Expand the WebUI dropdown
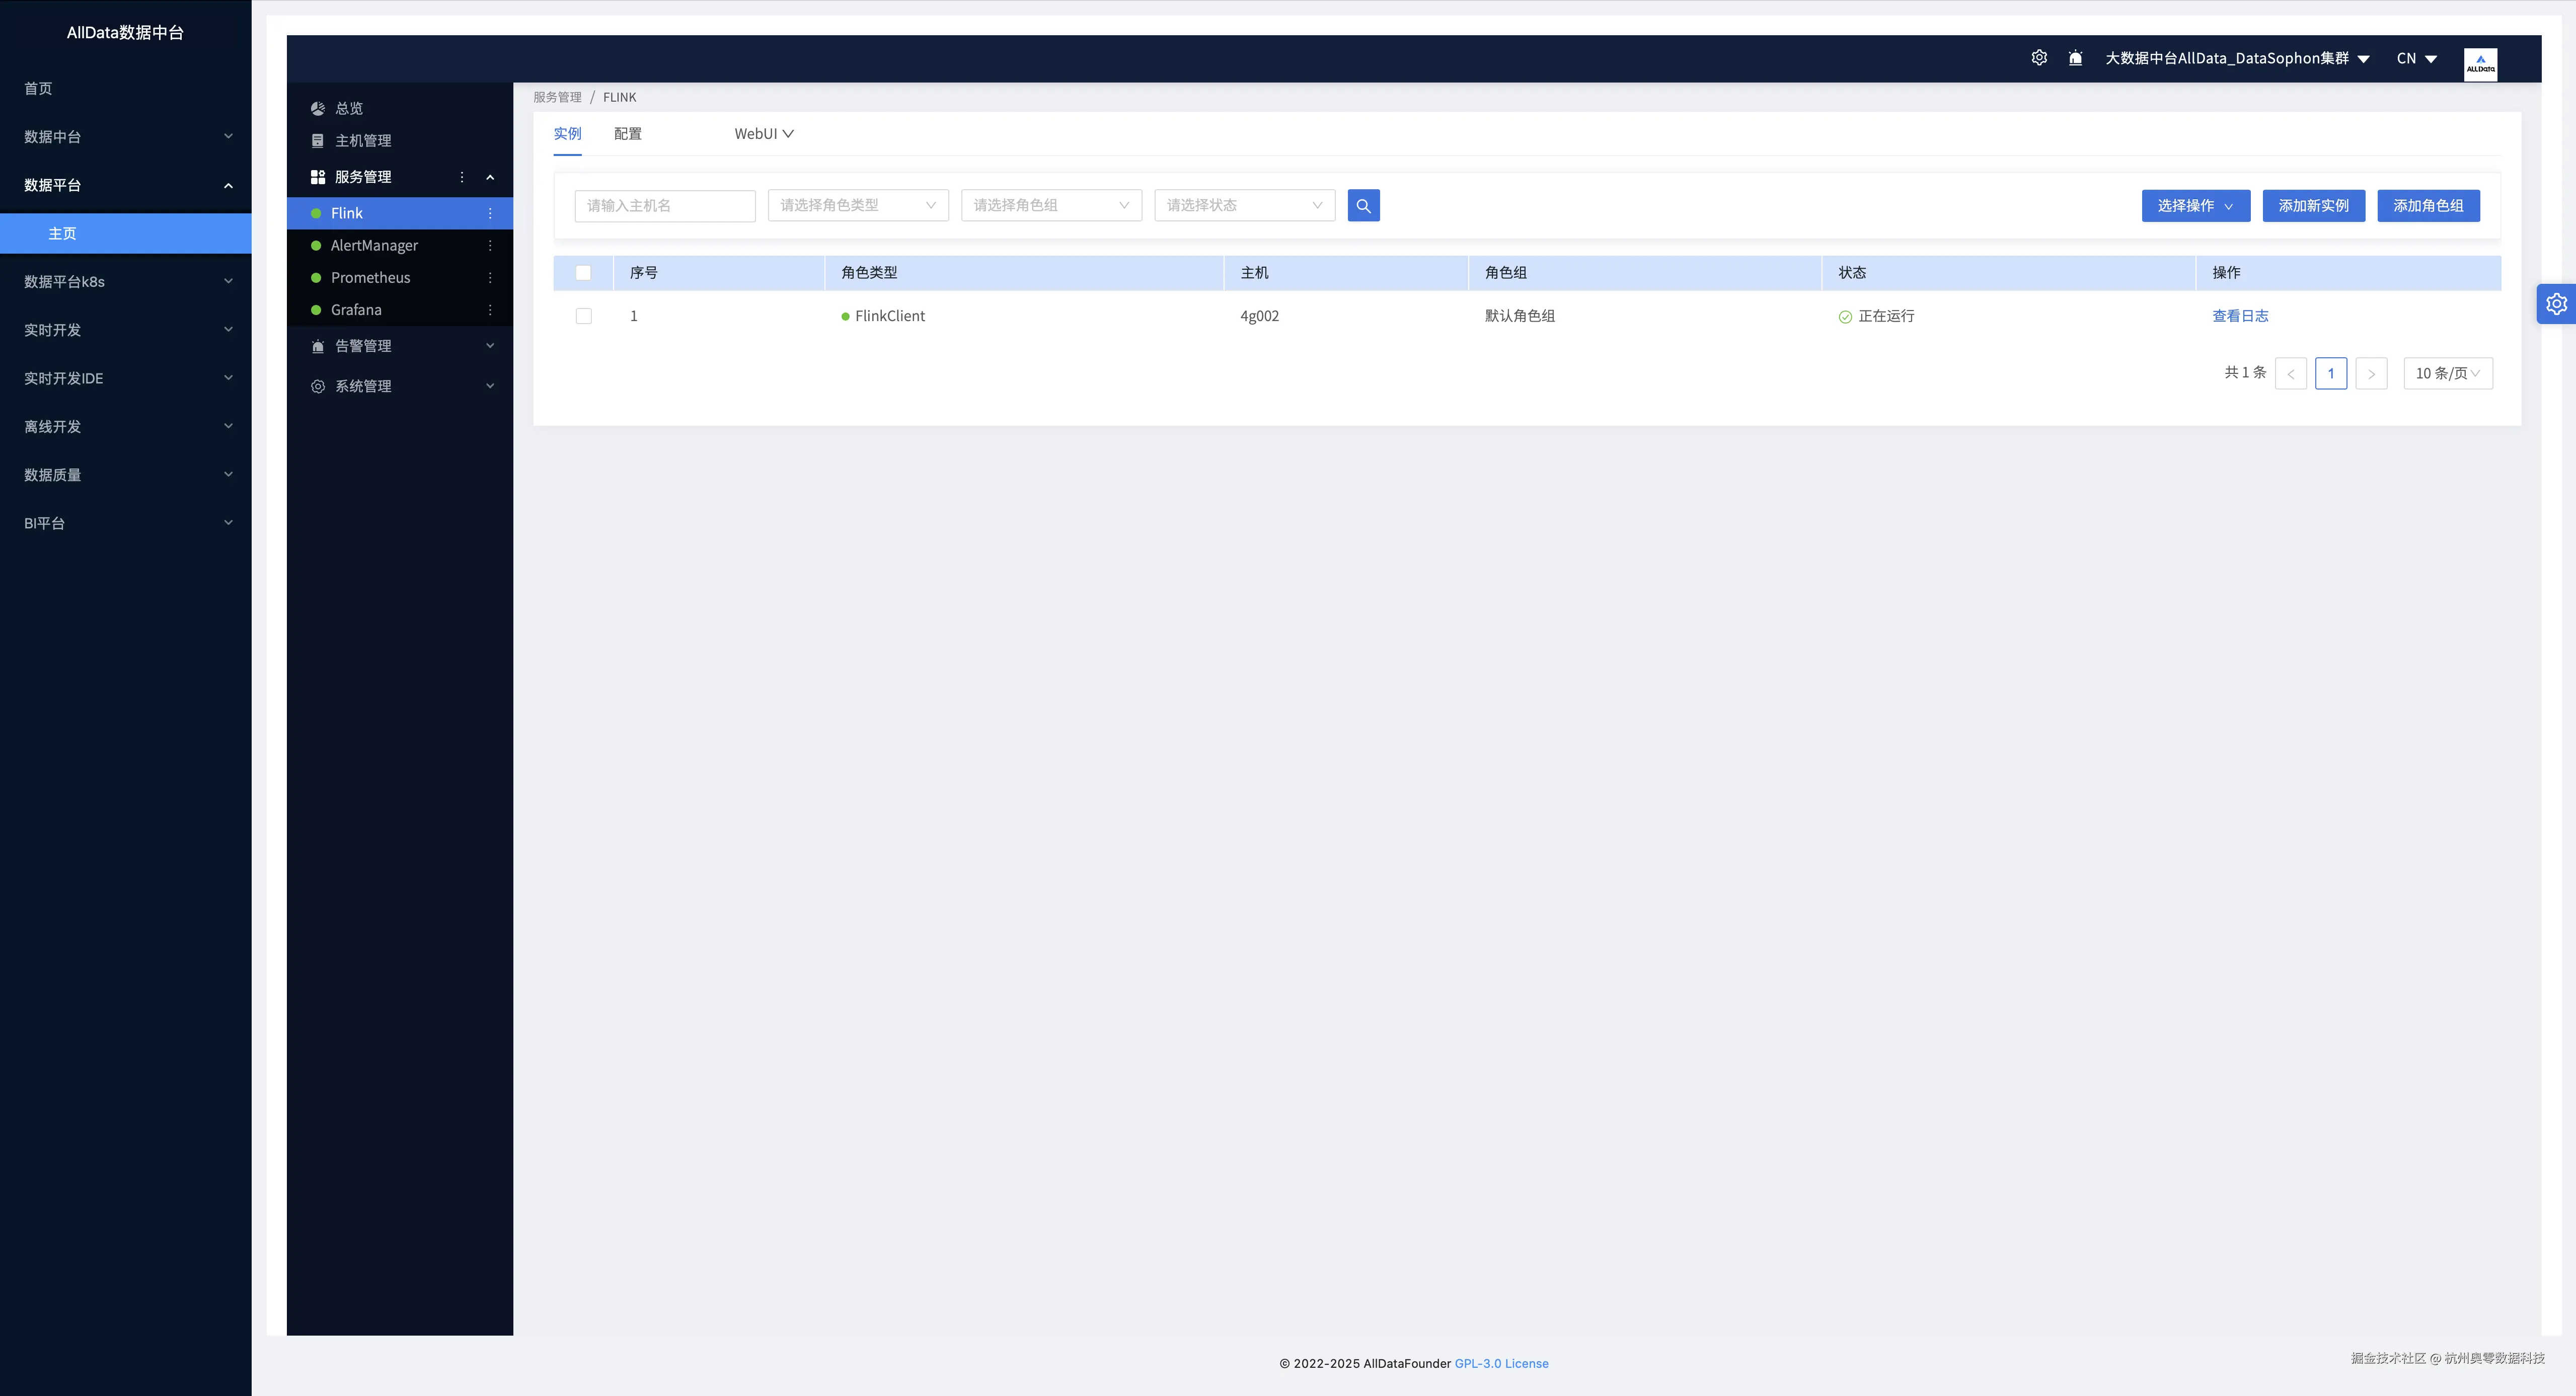The image size is (2576, 1396). (763, 133)
